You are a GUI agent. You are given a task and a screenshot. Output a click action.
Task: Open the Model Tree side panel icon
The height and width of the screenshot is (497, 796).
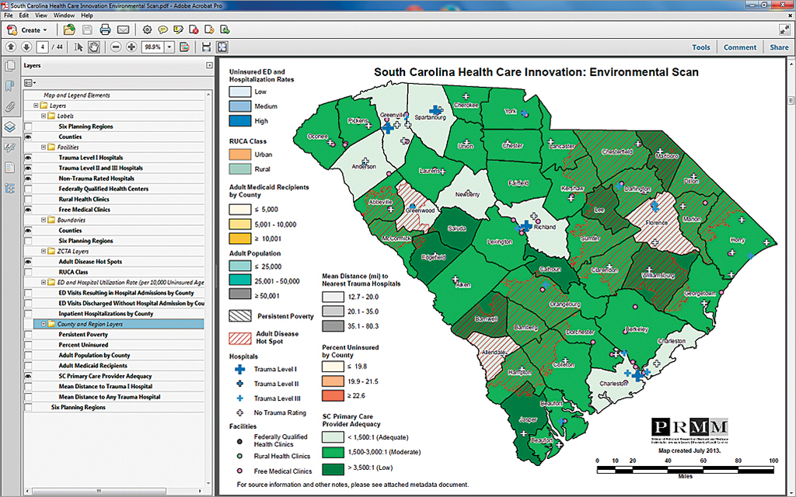(x=9, y=189)
